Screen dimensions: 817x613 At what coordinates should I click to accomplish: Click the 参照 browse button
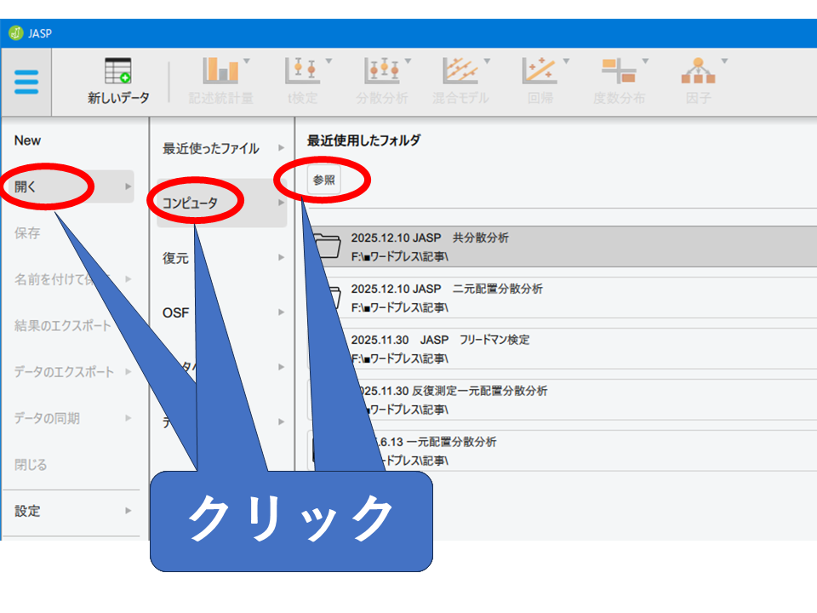323,180
